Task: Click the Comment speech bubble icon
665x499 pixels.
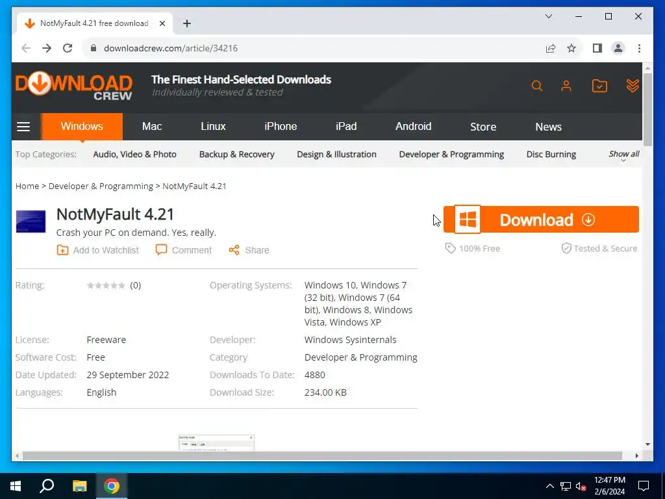Action: coord(161,249)
